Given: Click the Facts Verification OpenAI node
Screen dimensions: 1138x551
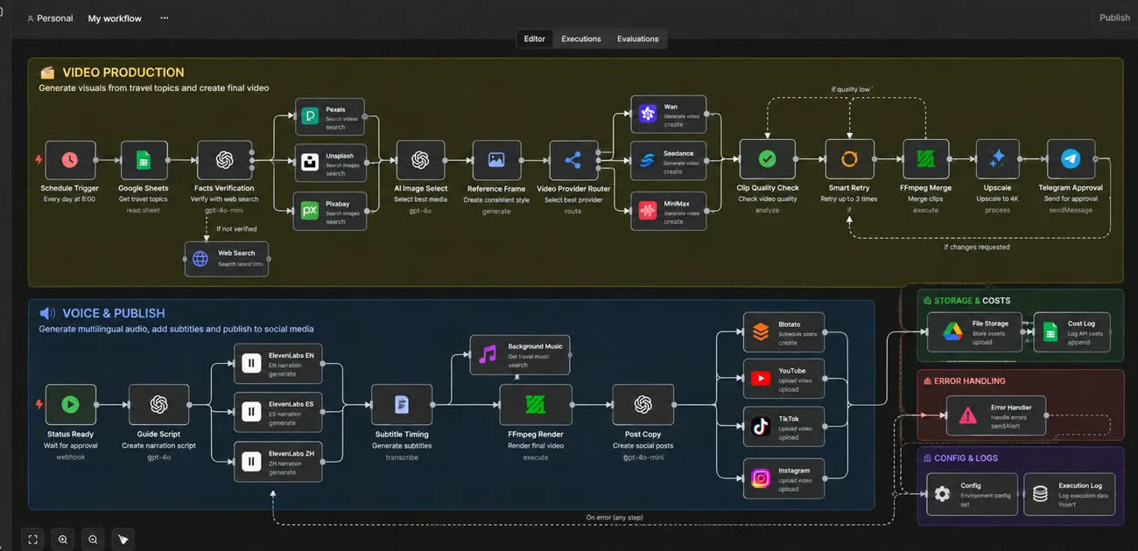Looking at the screenshot, I should click(224, 160).
